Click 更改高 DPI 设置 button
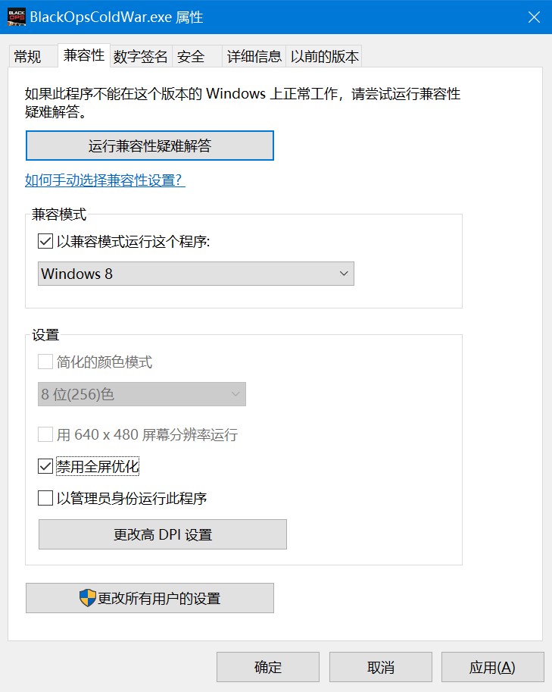Image resolution: width=552 pixels, height=692 pixels. [x=163, y=534]
